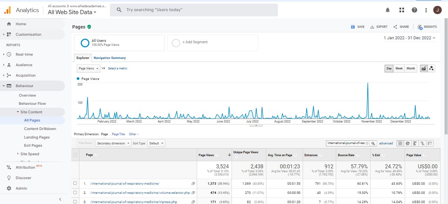Screen dimensions: 448x204
Task: Open the Secondary dimension dropdown
Action: coord(113,143)
